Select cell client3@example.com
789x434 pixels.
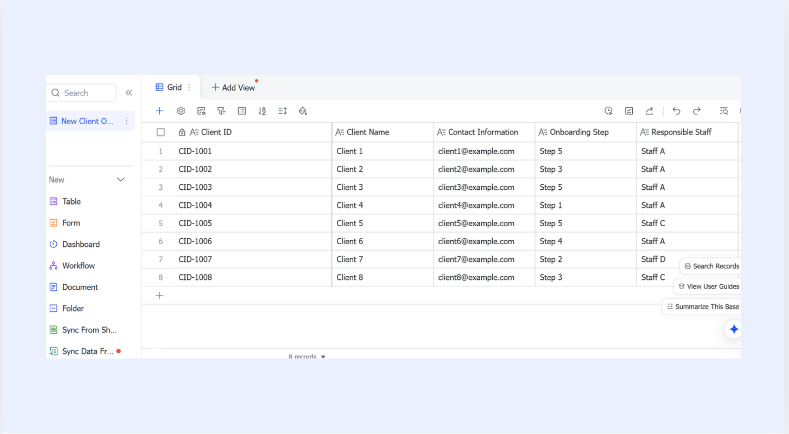pos(484,187)
